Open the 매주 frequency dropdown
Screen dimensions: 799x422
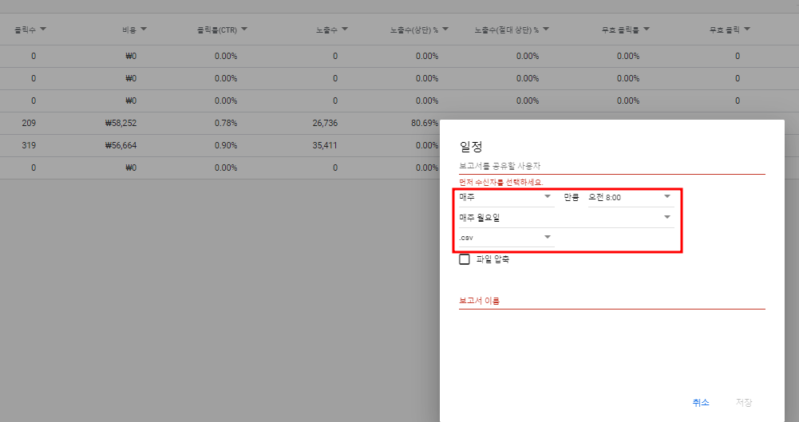pos(506,197)
